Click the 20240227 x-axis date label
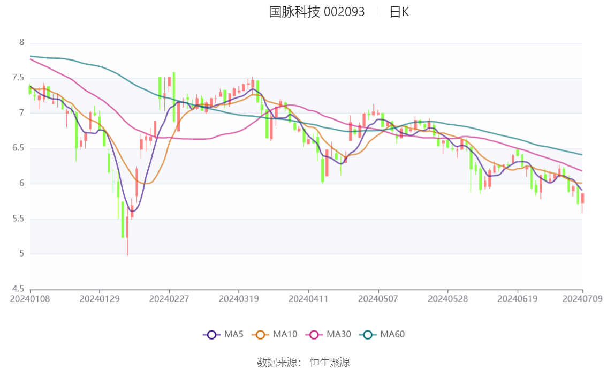Image resolution: width=607 pixels, height=369 pixels. click(x=169, y=298)
